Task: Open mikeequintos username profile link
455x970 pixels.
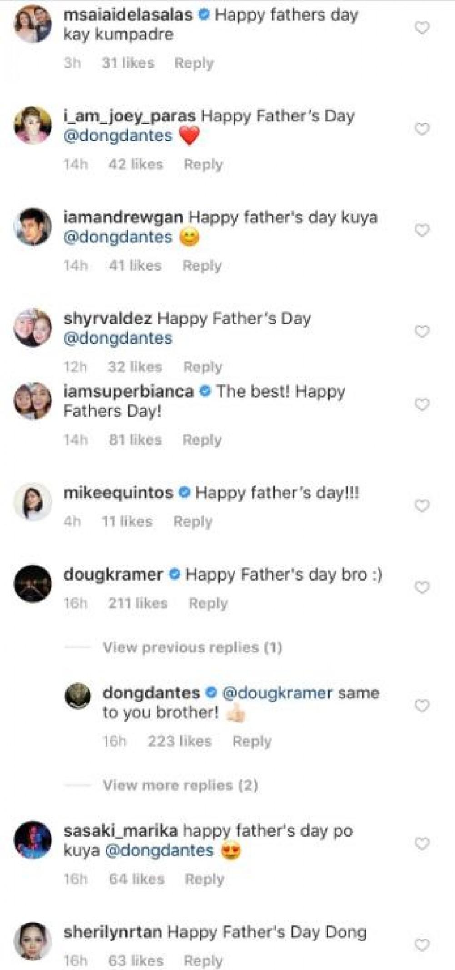Action: pyautogui.click(x=118, y=493)
